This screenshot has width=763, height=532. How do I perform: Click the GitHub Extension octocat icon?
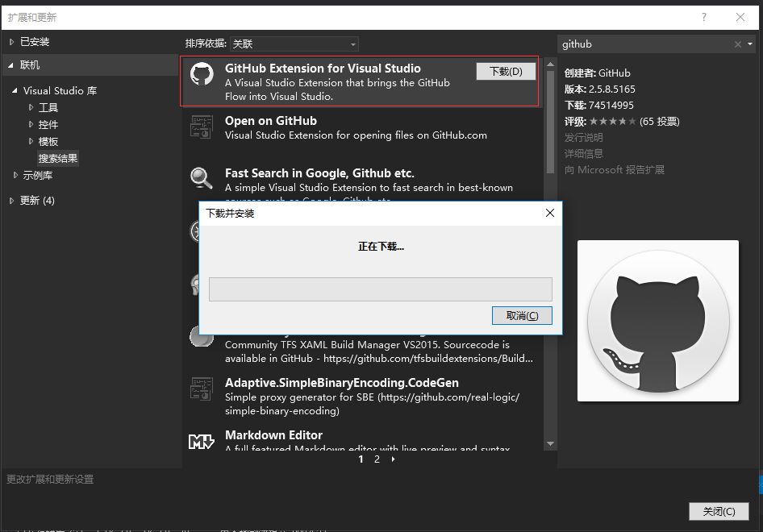[x=202, y=74]
